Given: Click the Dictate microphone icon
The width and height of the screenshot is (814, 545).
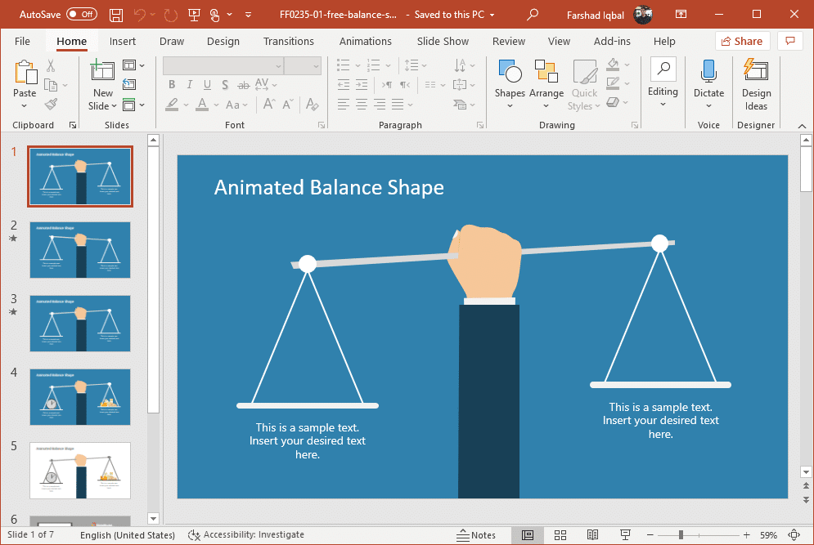Looking at the screenshot, I should point(708,83).
